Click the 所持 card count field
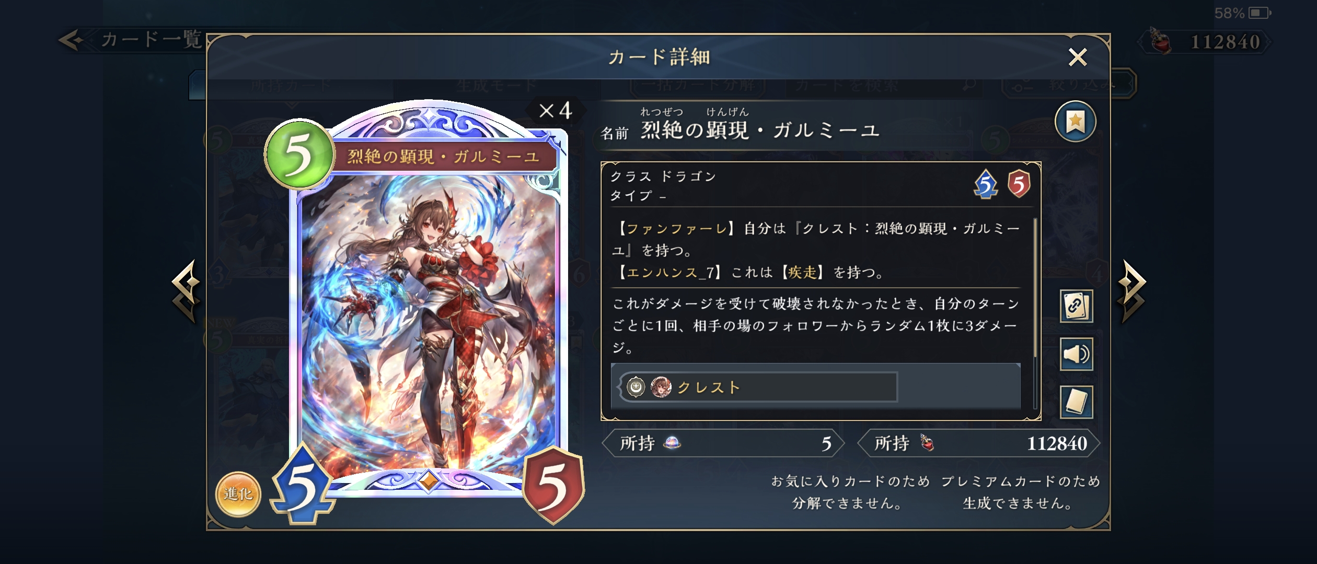1317x564 pixels. click(723, 443)
